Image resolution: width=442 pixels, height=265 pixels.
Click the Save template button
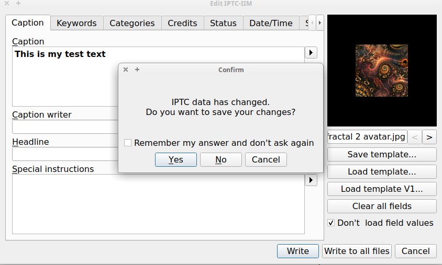(382, 155)
